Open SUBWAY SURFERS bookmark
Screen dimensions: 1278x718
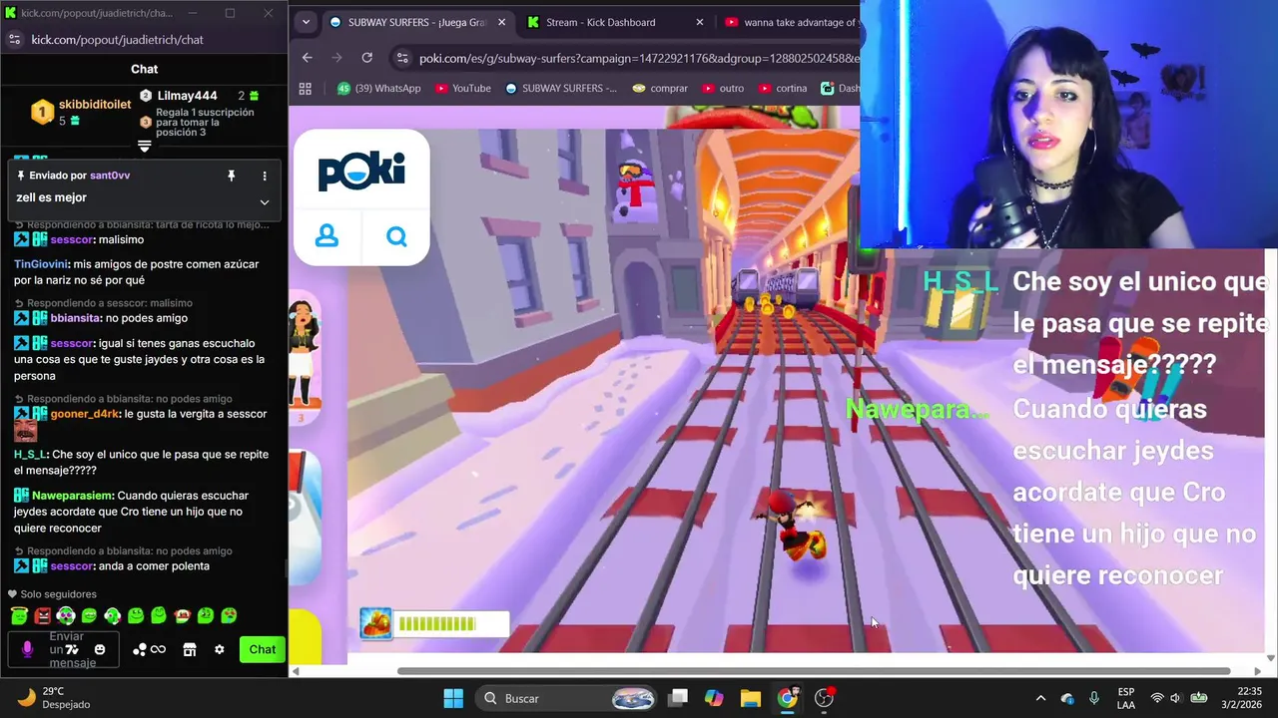(x=561, y=88)
